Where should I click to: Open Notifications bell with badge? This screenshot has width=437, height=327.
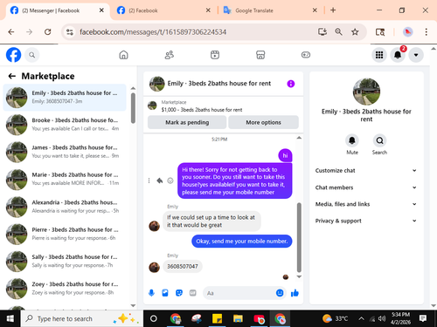click(398, 55)
